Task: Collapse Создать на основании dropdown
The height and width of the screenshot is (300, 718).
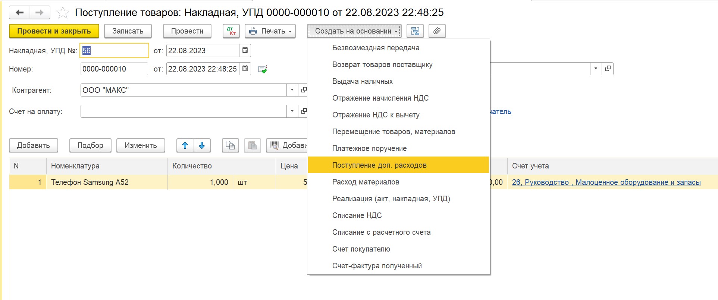Action: (x=354, y=31)
